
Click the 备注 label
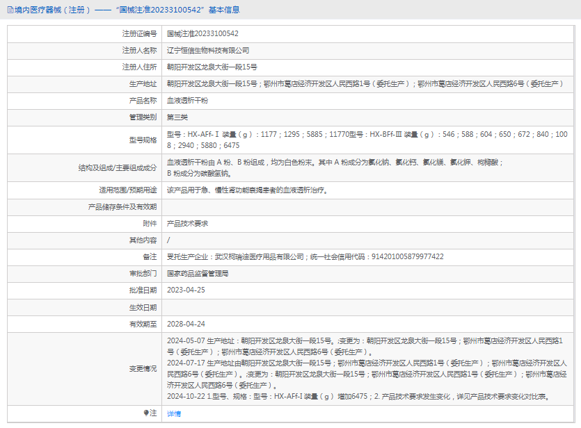coord(150,256)
